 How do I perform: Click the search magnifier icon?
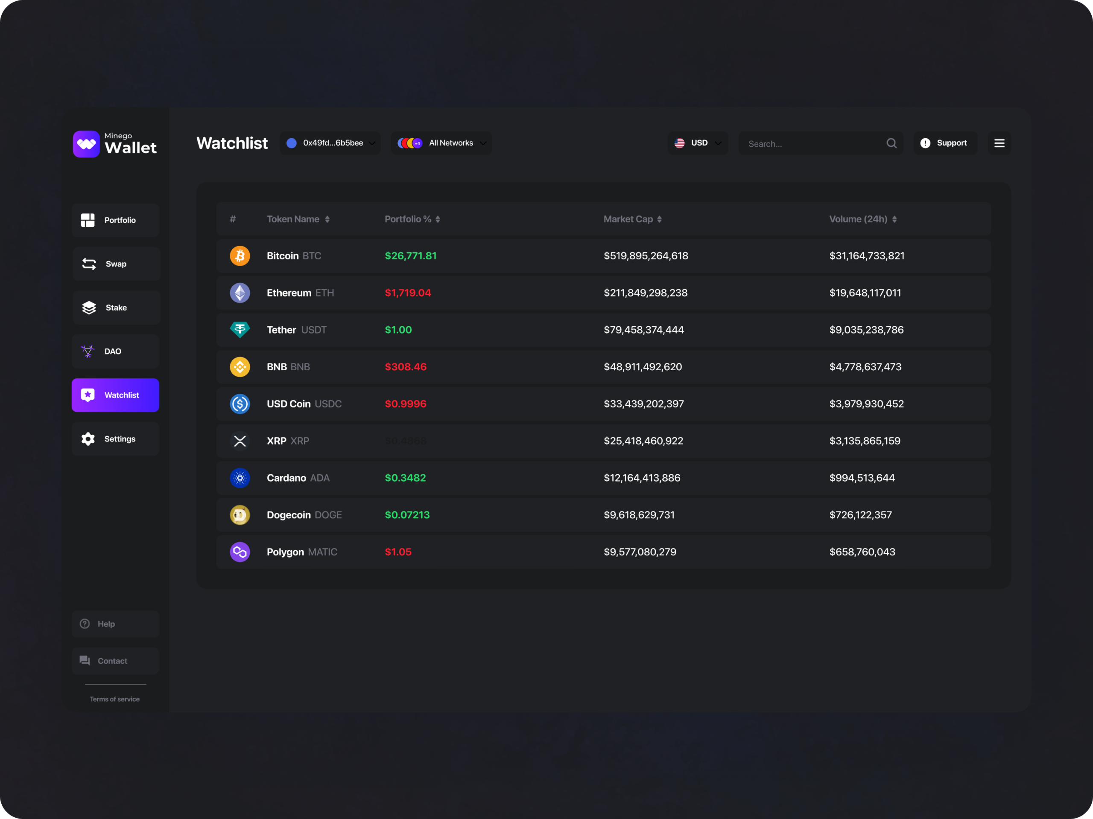(891, 143)
